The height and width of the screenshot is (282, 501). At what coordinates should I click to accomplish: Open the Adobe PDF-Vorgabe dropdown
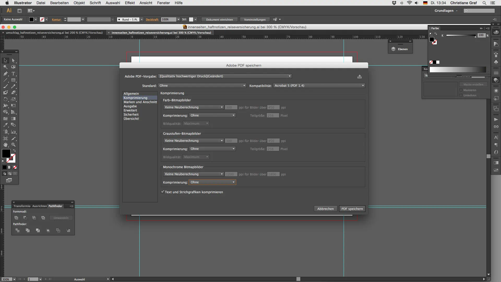pyautogui.click(x=225, y=76)
